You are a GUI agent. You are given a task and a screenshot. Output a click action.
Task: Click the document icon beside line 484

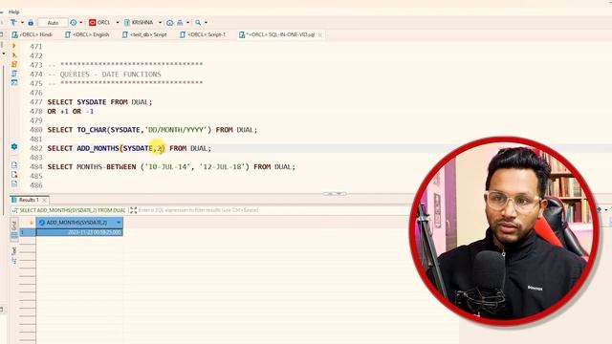tap(14, 165)
